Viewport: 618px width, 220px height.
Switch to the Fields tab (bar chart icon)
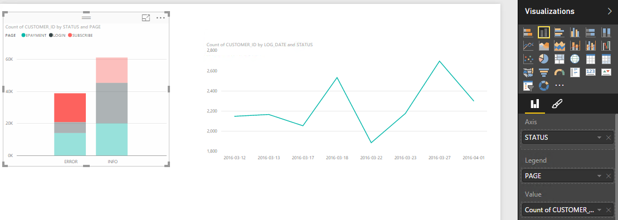click(535, 104)
